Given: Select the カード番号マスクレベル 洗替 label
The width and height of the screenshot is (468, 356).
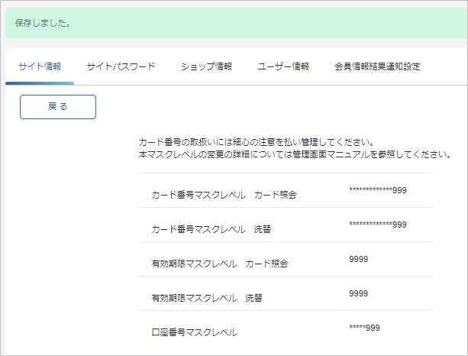Looking at the screenshot, I should [211, 229].
